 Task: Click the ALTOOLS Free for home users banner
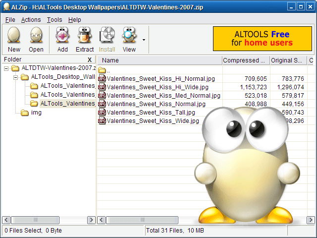[x=262, y=39]
